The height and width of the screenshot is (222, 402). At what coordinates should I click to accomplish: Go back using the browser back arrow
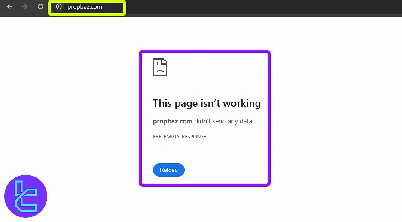[x=9, y=7]
